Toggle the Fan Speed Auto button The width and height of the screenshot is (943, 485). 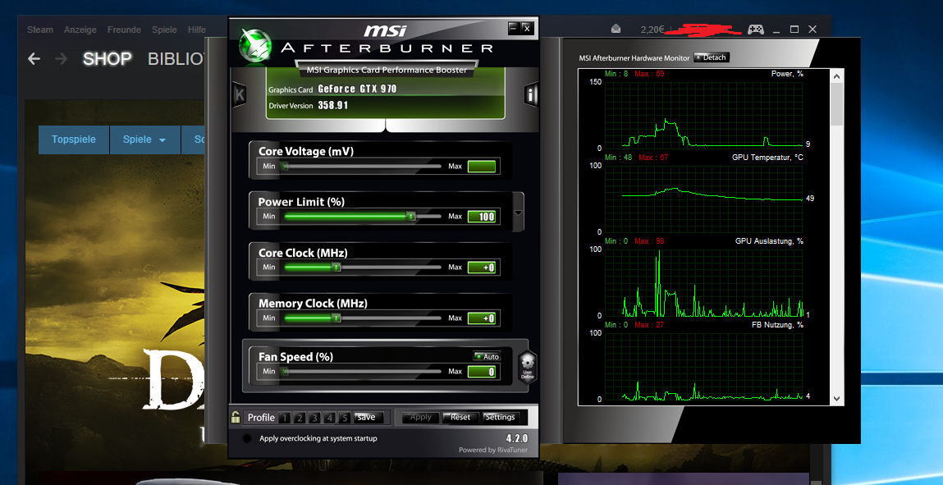pos(488,356)
